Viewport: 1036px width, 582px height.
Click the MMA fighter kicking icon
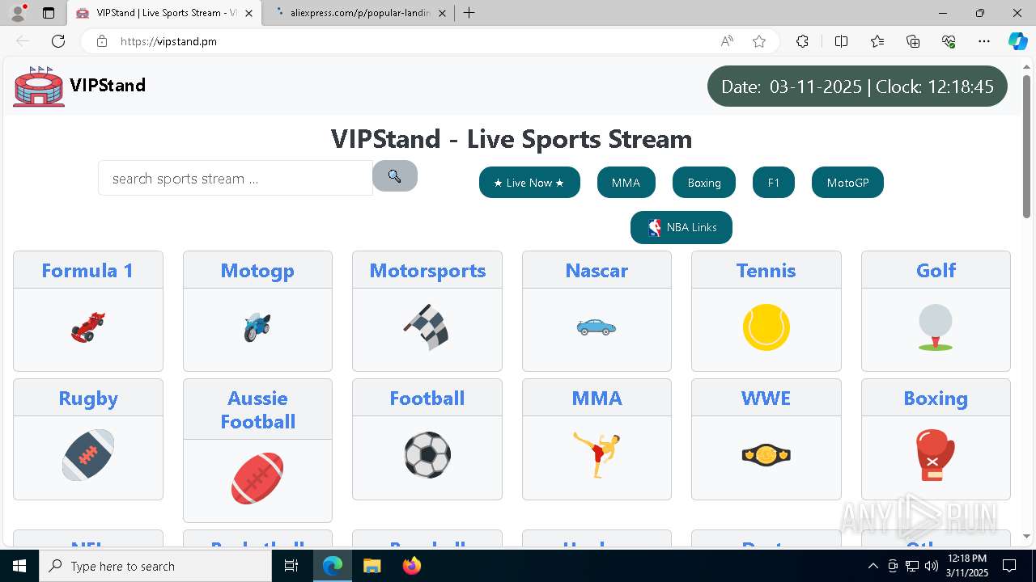click(x=597, y=455)
